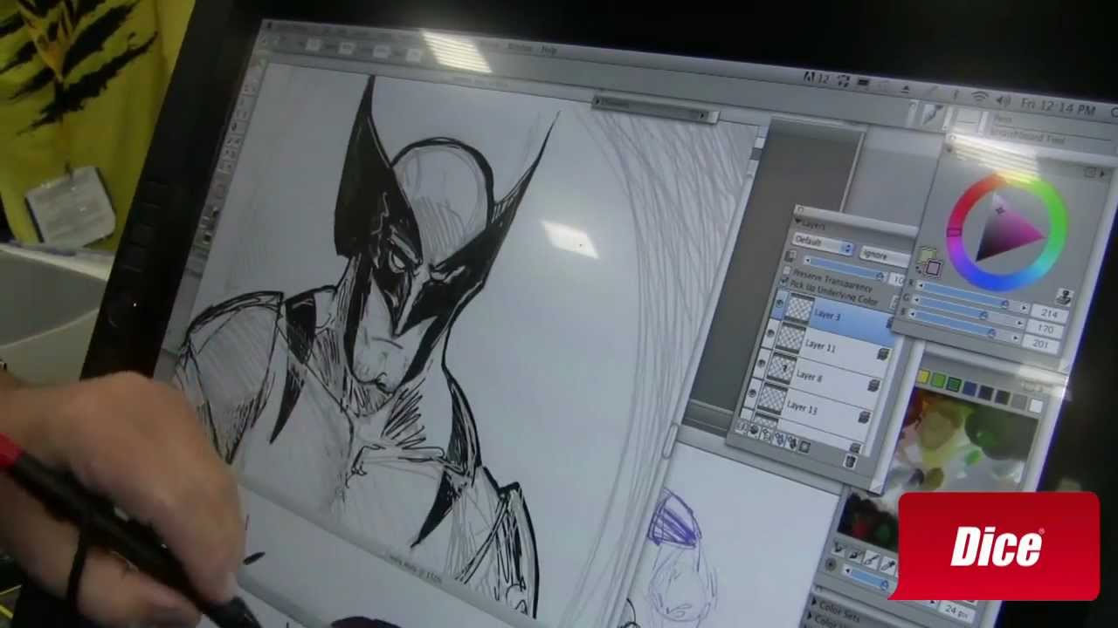This screenshot has height=628, width=1118.
Task: Toggle the Preserve Transparency checkbox
Action: pos(787,270)
